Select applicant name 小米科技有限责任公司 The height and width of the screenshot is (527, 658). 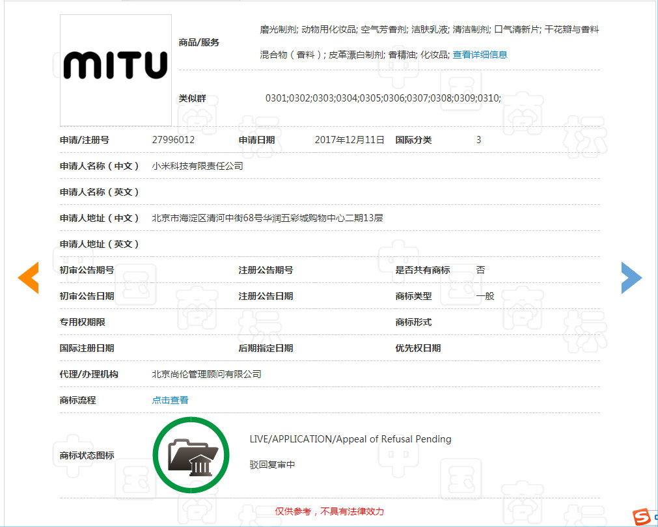coord(198,166)
